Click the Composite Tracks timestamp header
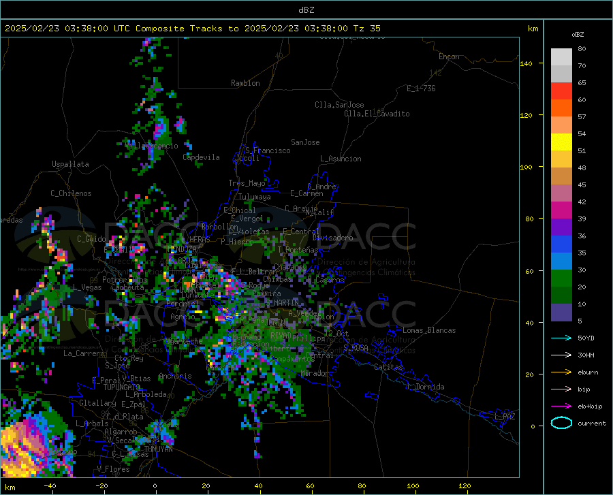This screenshot has width=613, height=495. (192, 29)
